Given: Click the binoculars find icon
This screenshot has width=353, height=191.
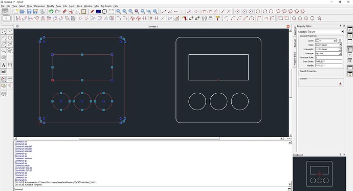Looking at the screenshot, I should click(204, 18).
